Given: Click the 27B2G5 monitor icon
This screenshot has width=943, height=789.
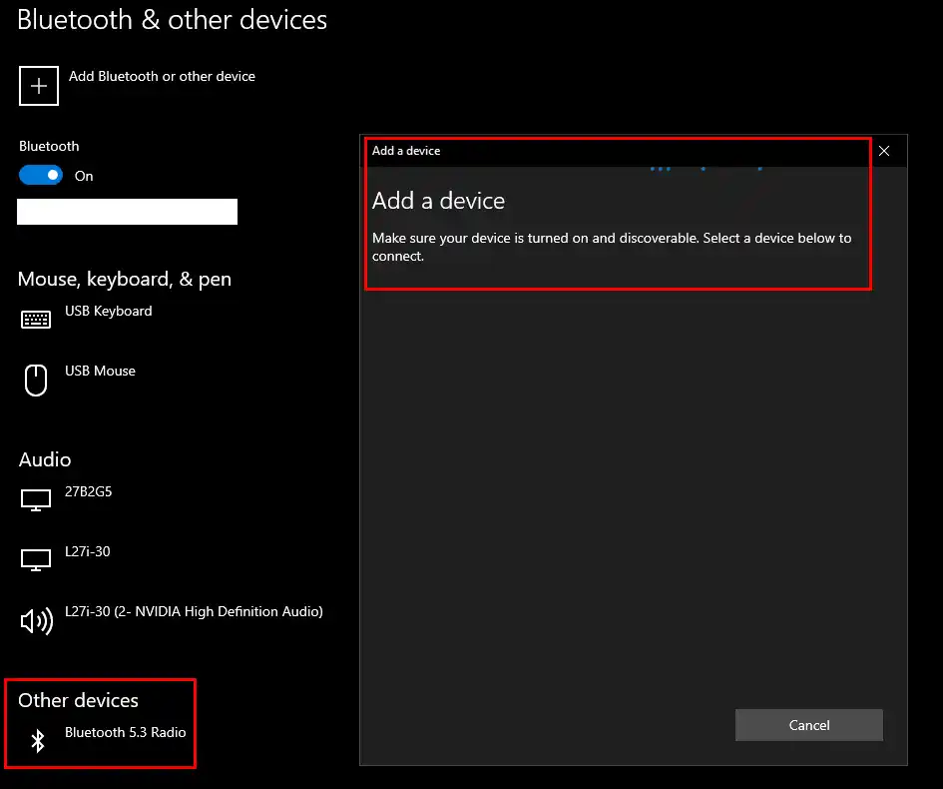Looking at the screenshot, I should 36,500.
